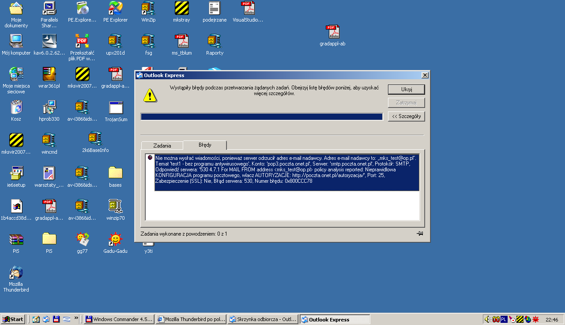Select the gradappl-ab PDF icon
This screenshot has height=325, width=565.
tap(332, 36)
